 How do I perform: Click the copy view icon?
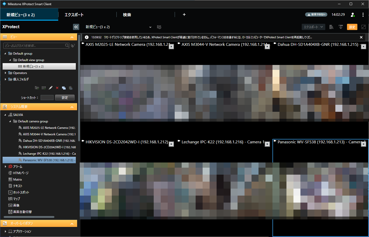pos(64,88)
